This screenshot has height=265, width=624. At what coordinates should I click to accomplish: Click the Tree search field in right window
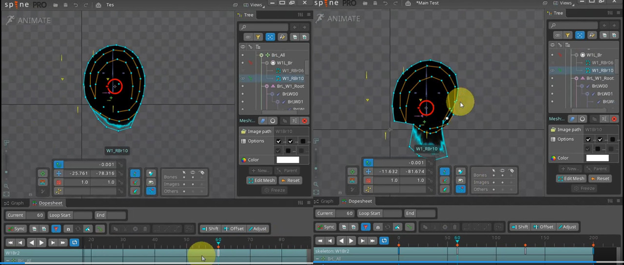(573, 25)
